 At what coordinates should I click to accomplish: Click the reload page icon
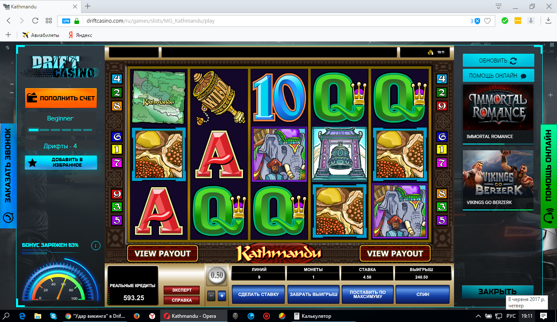coord(35,21)
